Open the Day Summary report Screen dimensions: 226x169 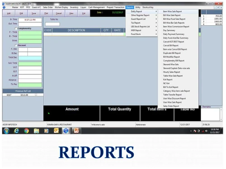click(169, 30)
